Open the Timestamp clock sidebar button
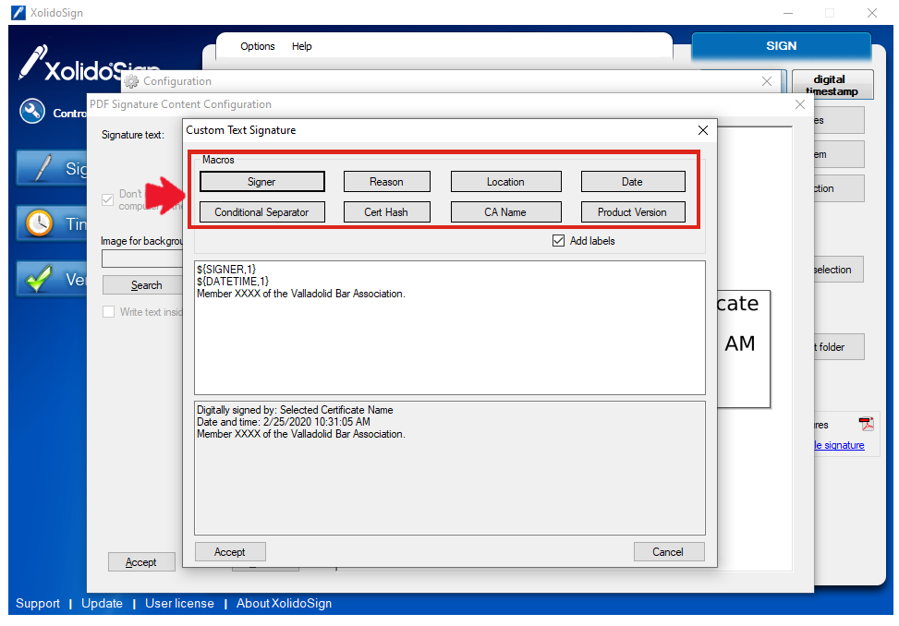 coord(52,223)
